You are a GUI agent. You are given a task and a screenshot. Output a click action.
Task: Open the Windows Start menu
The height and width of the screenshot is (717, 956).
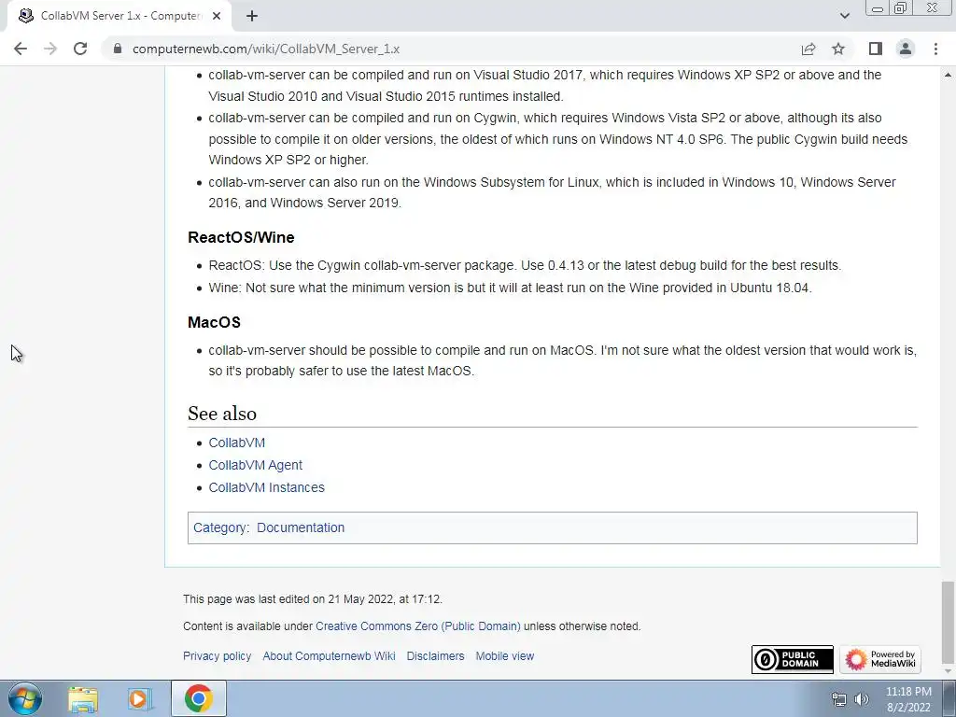click(24, 698)
